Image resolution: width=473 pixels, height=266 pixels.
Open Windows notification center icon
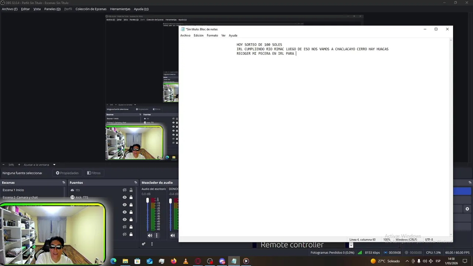(x=465, y=261)
